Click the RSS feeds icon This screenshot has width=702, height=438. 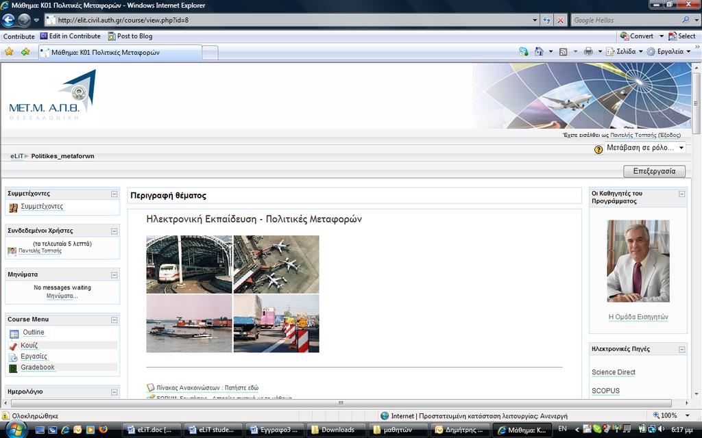tap(564, 52)
